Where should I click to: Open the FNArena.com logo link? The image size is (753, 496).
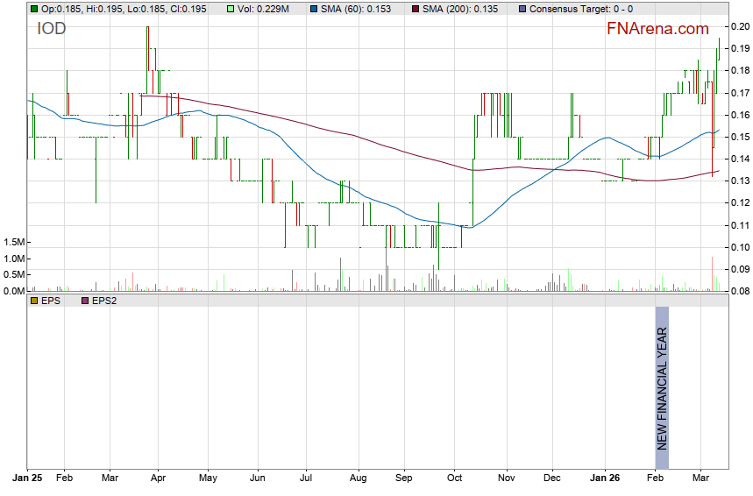[x=657, y=29]
